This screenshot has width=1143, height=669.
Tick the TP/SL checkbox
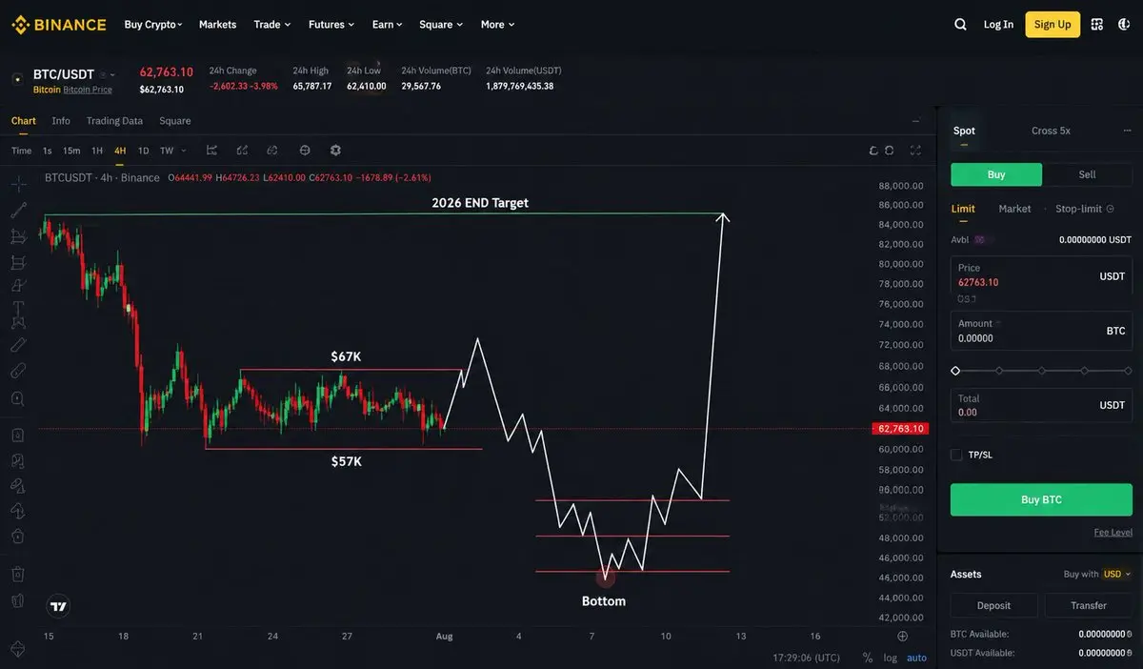(x=956, y=455)
